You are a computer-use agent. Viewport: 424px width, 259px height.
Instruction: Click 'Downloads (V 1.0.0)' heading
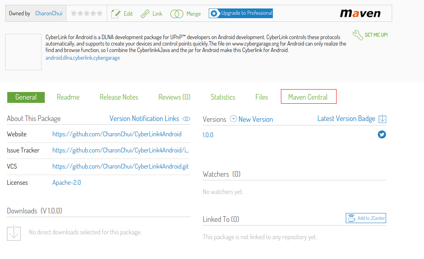(34, 211)
